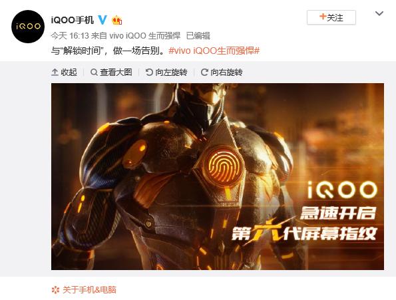Collapse the image with 收起
The image size is (396, 300).
(64, 73)
